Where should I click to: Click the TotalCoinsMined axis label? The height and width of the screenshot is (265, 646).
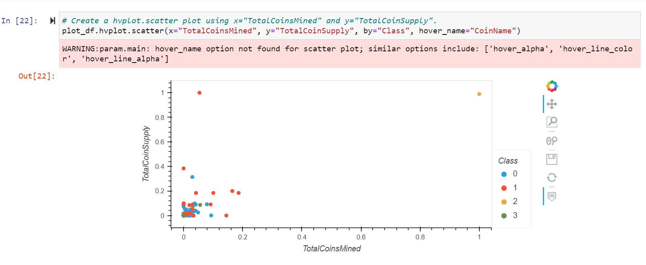(332, 249)
